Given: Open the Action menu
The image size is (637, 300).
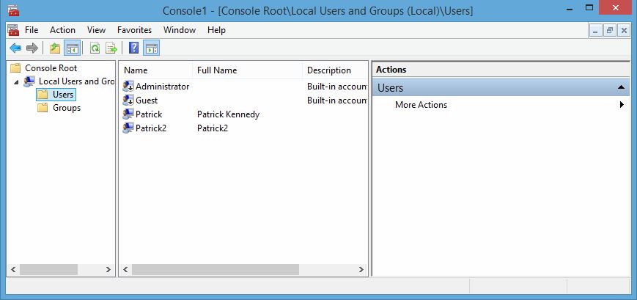Looking at the screenshot, I should point(62,30).
